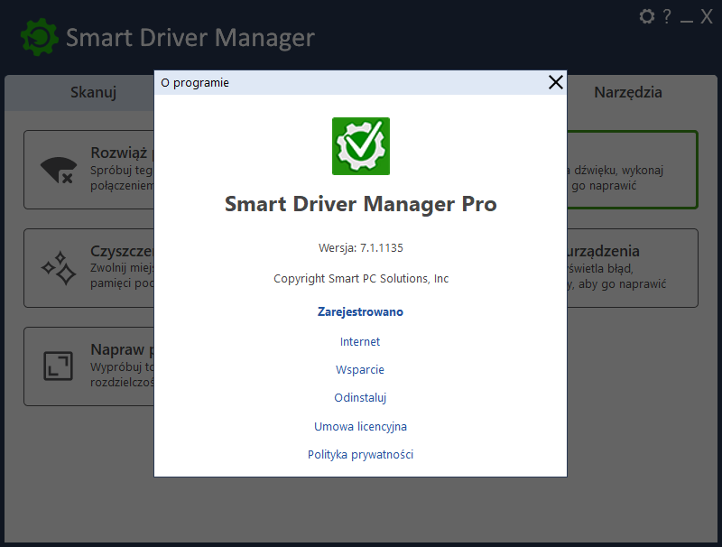Open Polityka prywatności privacy policy
This screenshot has width=722, height=547.
[360, 454]
